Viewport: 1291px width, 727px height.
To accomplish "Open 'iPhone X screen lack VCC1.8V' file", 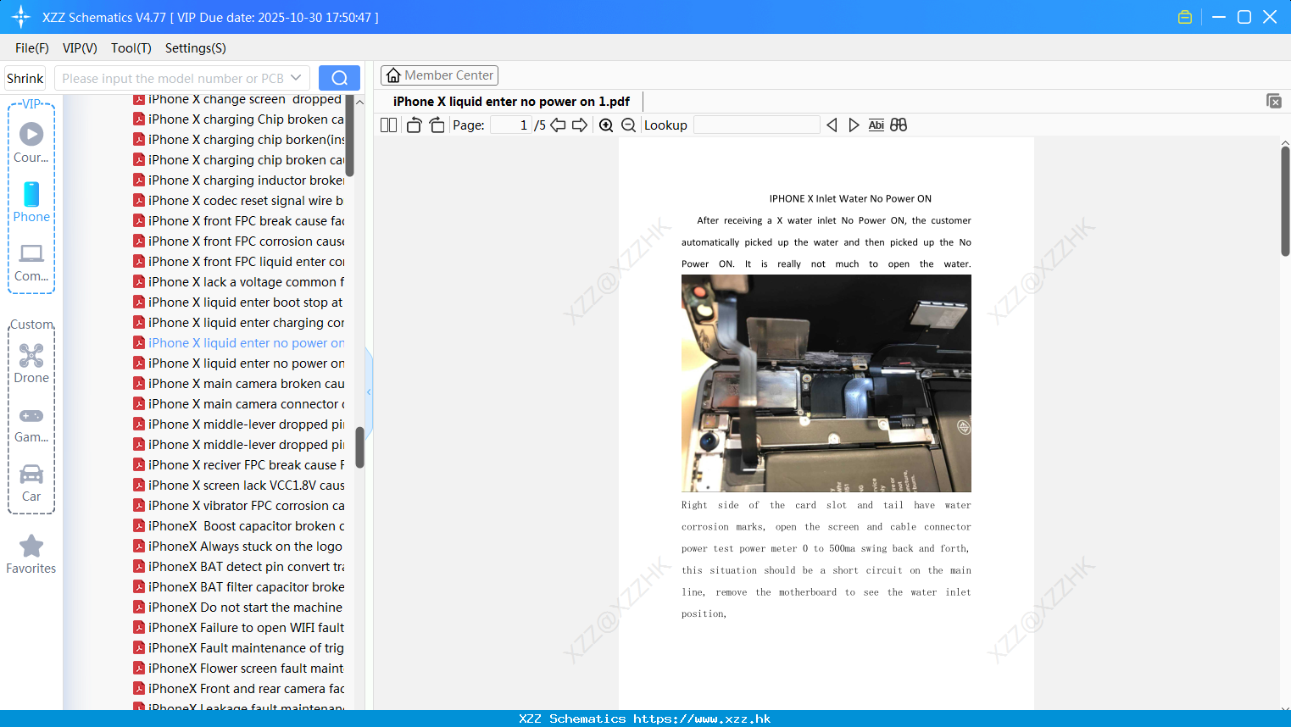I will pyautogui.click(x=238, y=486).
